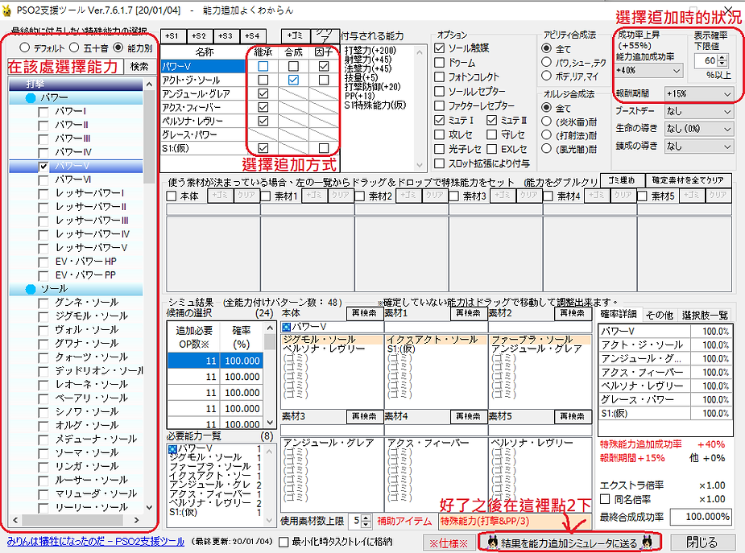Viewport: 745px width, 553px height.
Task: Toggle 継承 checkbox for アンジュール・グレア row
Action: click(x=263, y=93)
